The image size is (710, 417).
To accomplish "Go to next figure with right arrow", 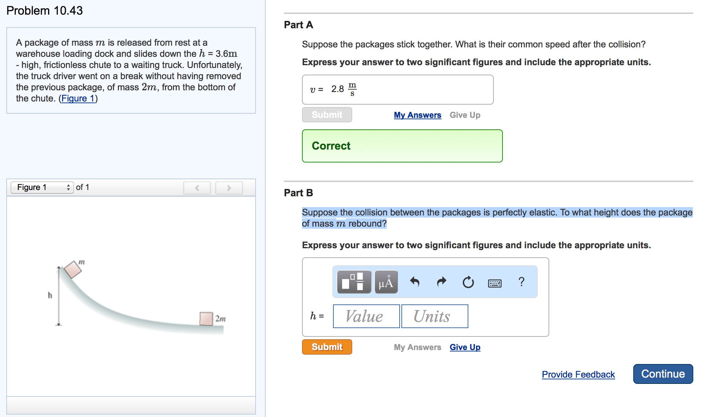I will click(229, 188).
